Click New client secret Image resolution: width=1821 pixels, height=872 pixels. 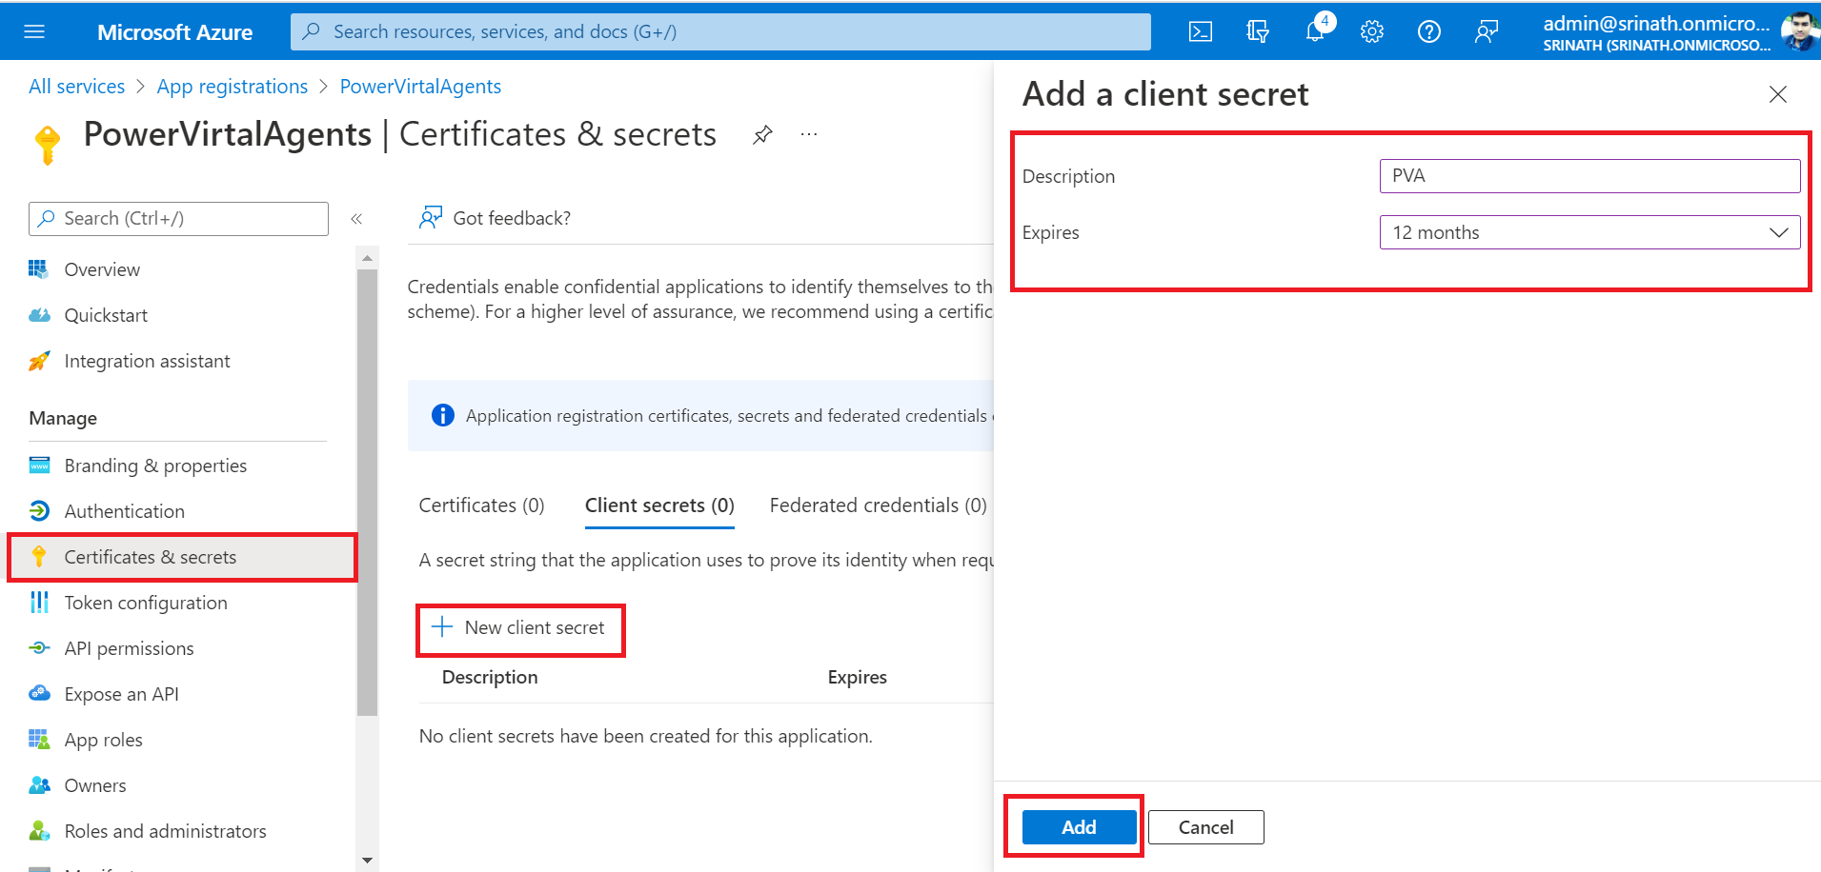pyautogui.click(x=520, y=628)
